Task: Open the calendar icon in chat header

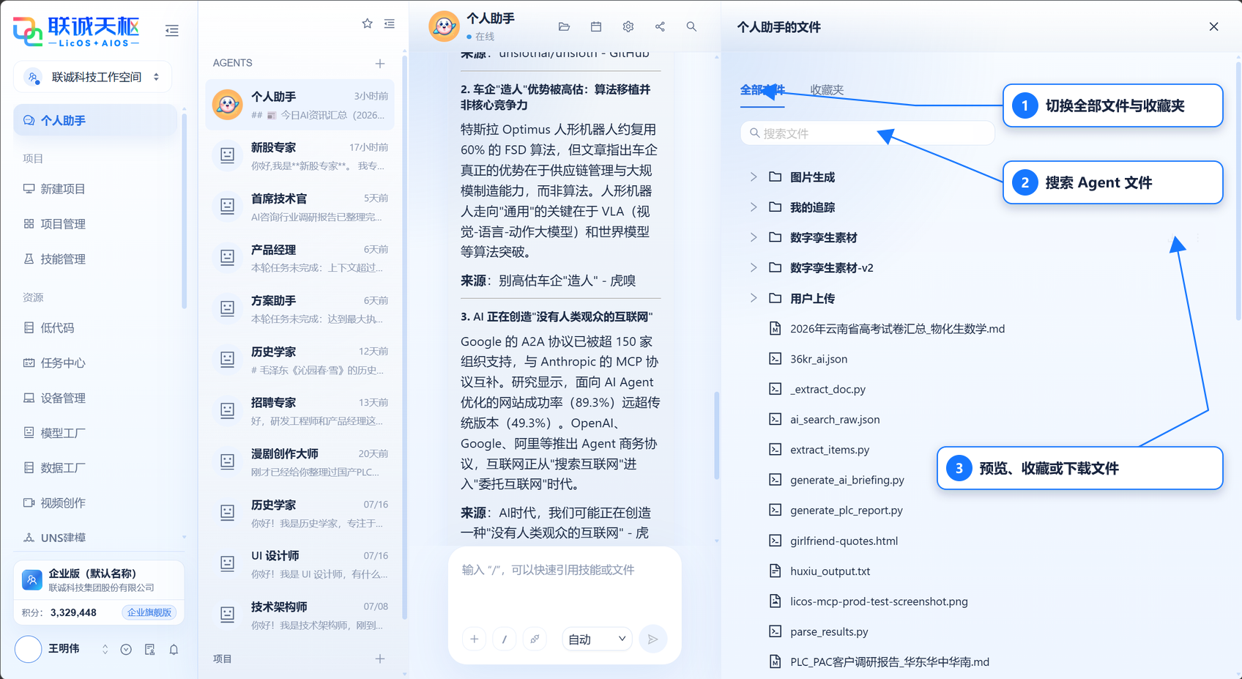Action: [596, 26]
